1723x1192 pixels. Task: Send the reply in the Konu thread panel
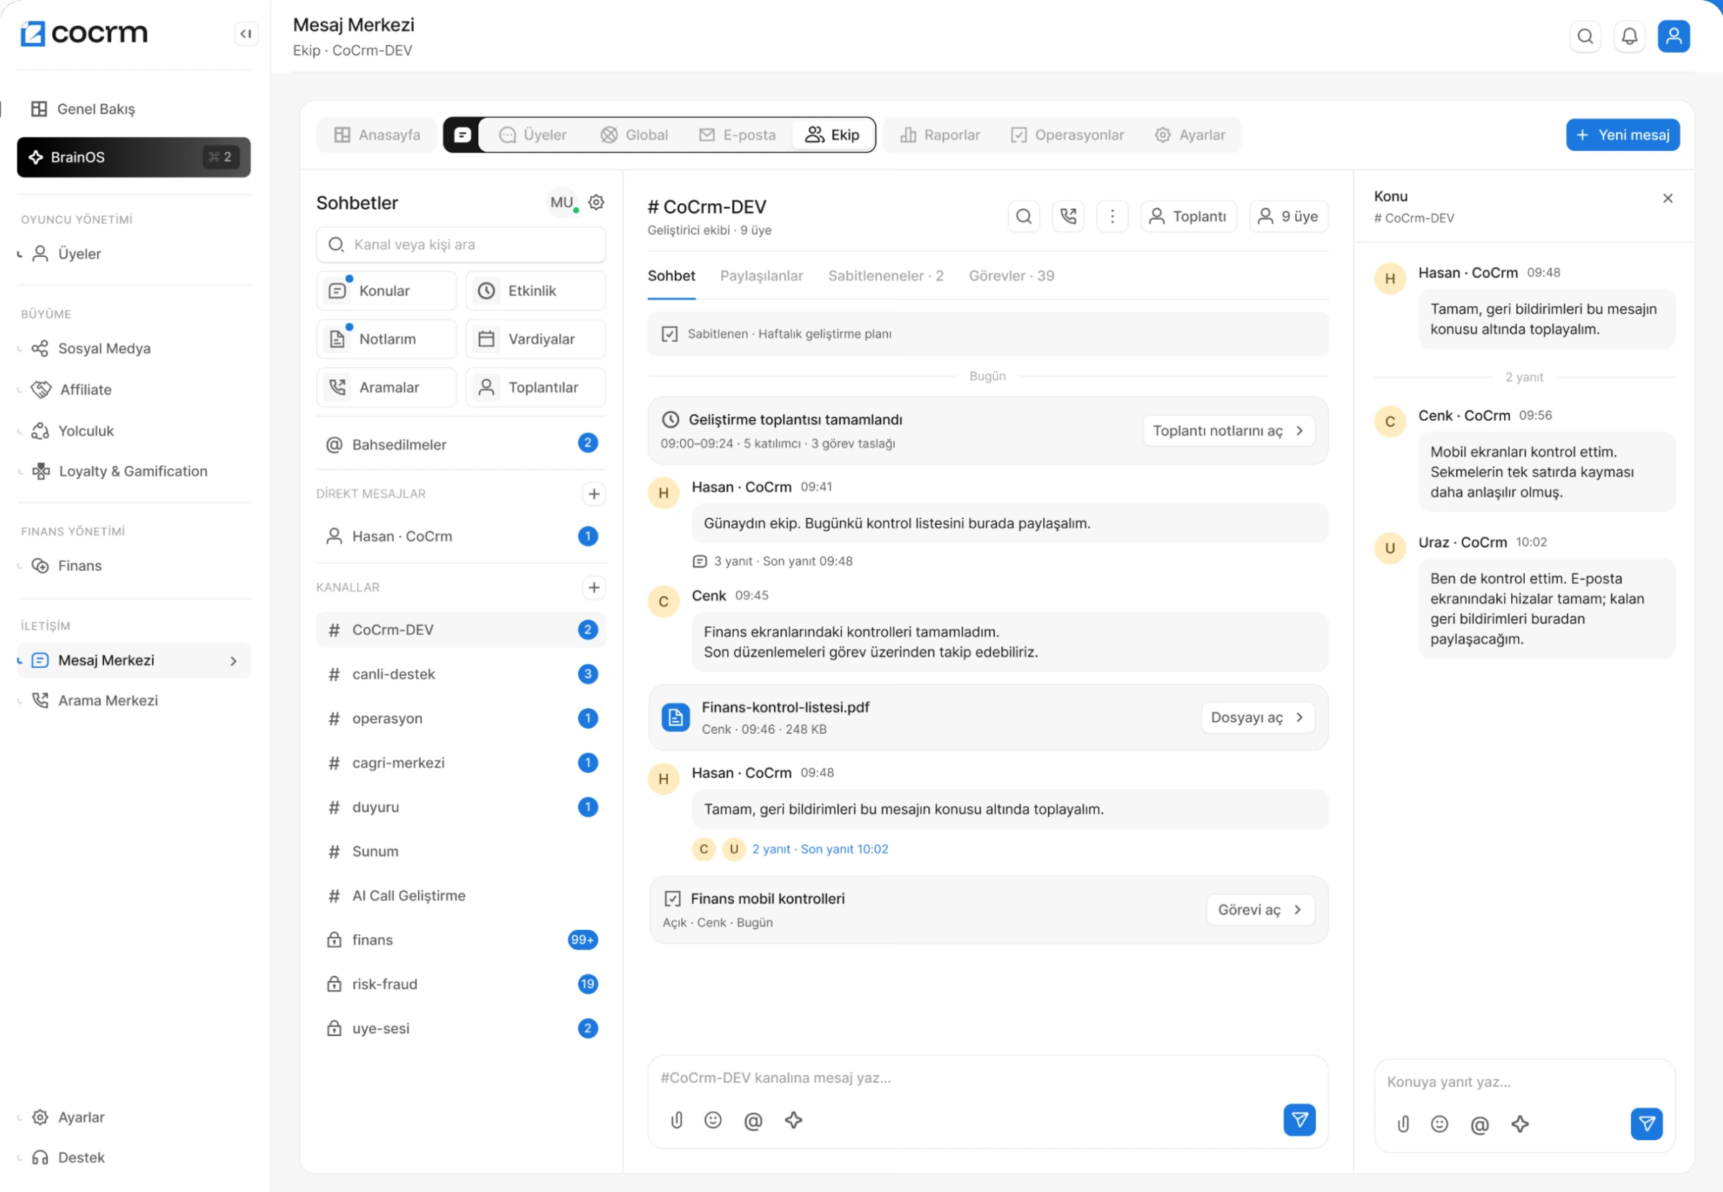click(x=1646, y=1123)
